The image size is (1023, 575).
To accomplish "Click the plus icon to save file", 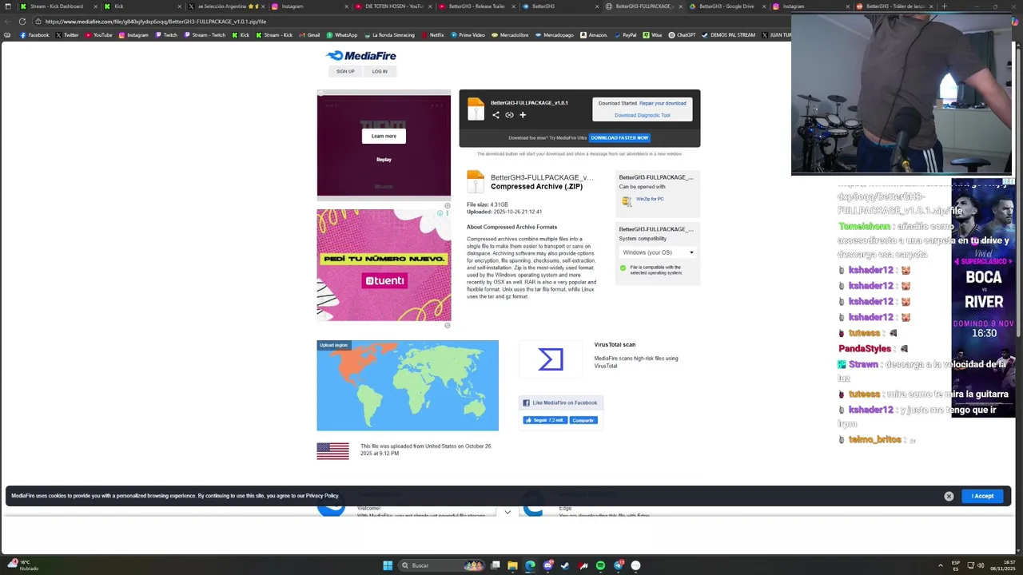I will 523,115.
